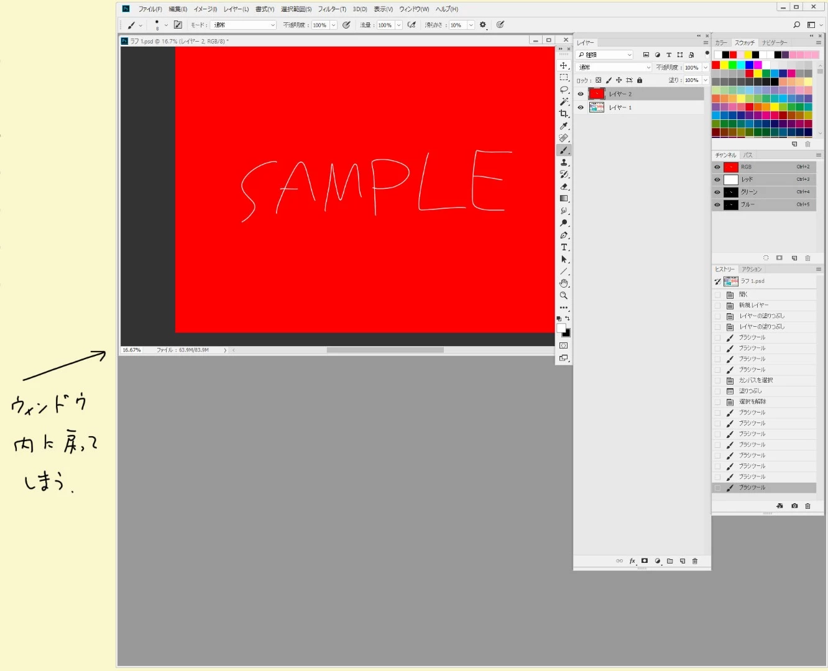The height and width of the screenshot is (671, 828).
Task: Open the layer filter 種類 dropdown
Action: (605, 55)
